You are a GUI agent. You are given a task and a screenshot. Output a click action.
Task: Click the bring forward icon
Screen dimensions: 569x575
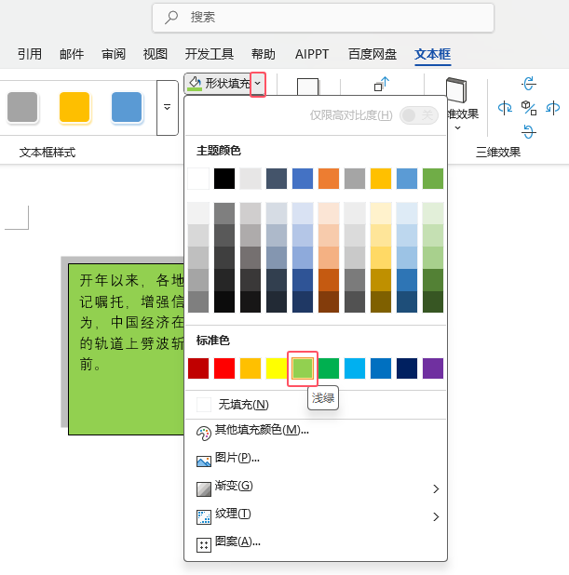(x=382, y=84)
